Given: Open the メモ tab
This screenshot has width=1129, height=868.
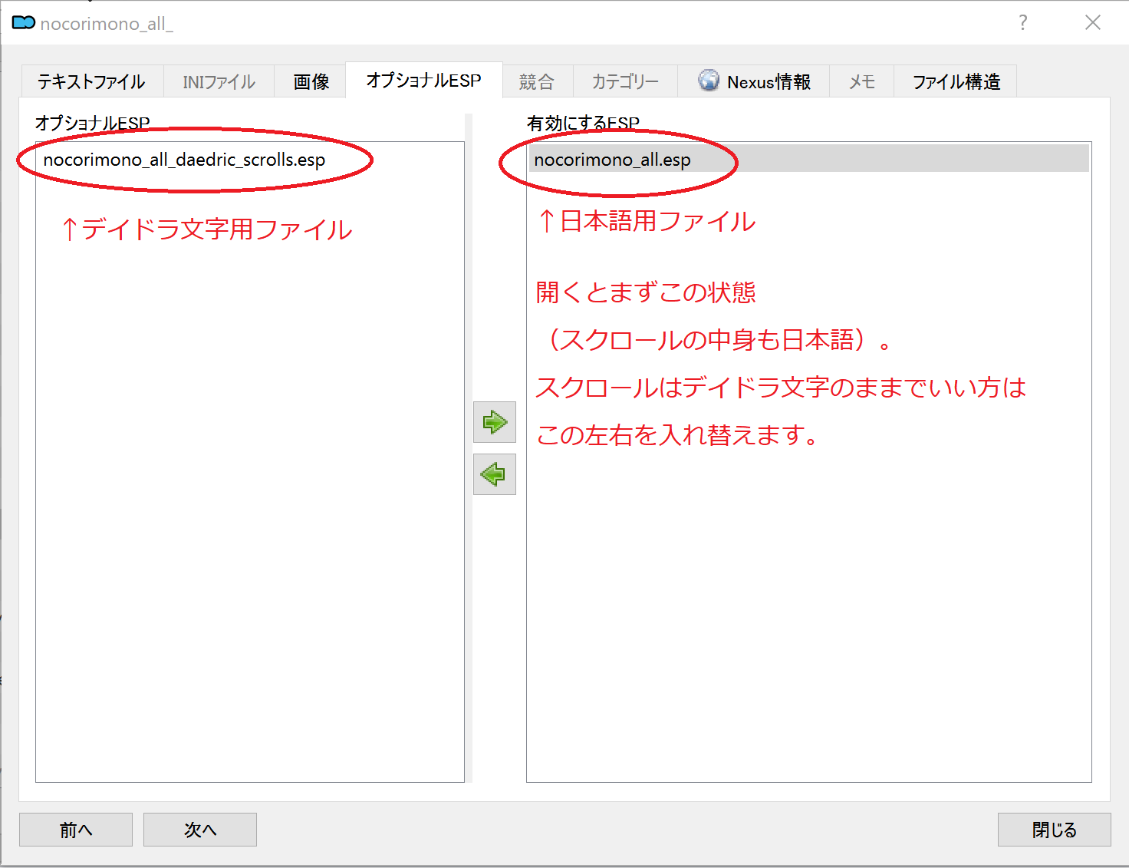Looking at the screenshot, I should pyautogui.click(x=861, y=82).
